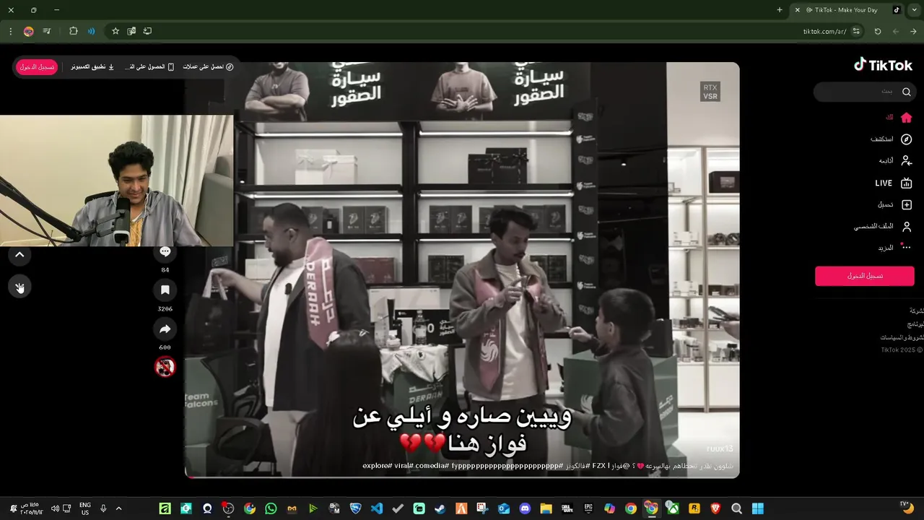Viewport: 924px width, 520px height.
Task: Click the translate page icon in address bar
Action: coord(131,31)
